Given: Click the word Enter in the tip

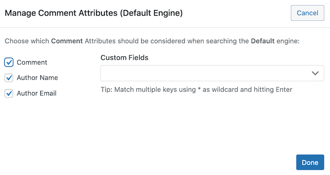Looking at the screenshot, I should [x=284, y=90].
